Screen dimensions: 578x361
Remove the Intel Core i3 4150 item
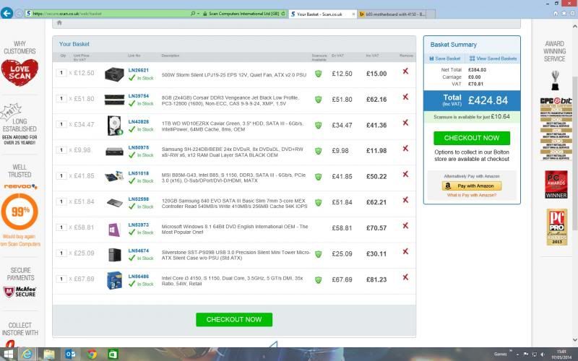(405, 277)
